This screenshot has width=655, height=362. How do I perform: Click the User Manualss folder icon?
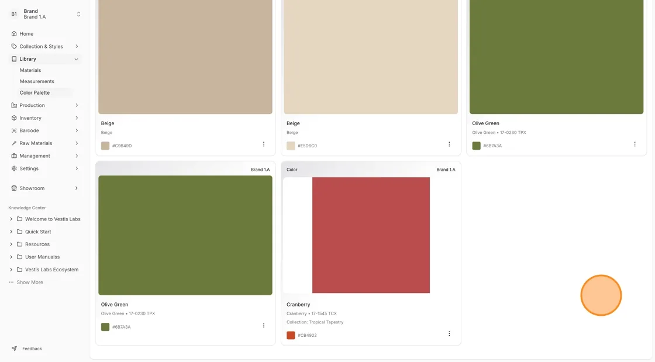pos(20,257)
